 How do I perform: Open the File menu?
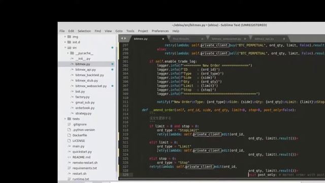point(62,31)
